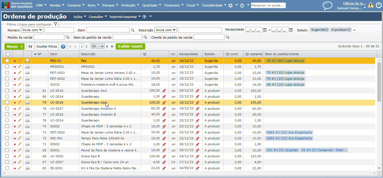383x178 pixels.
Task: Click the refresh list icon beside Novo
Action: coord(30,46)
